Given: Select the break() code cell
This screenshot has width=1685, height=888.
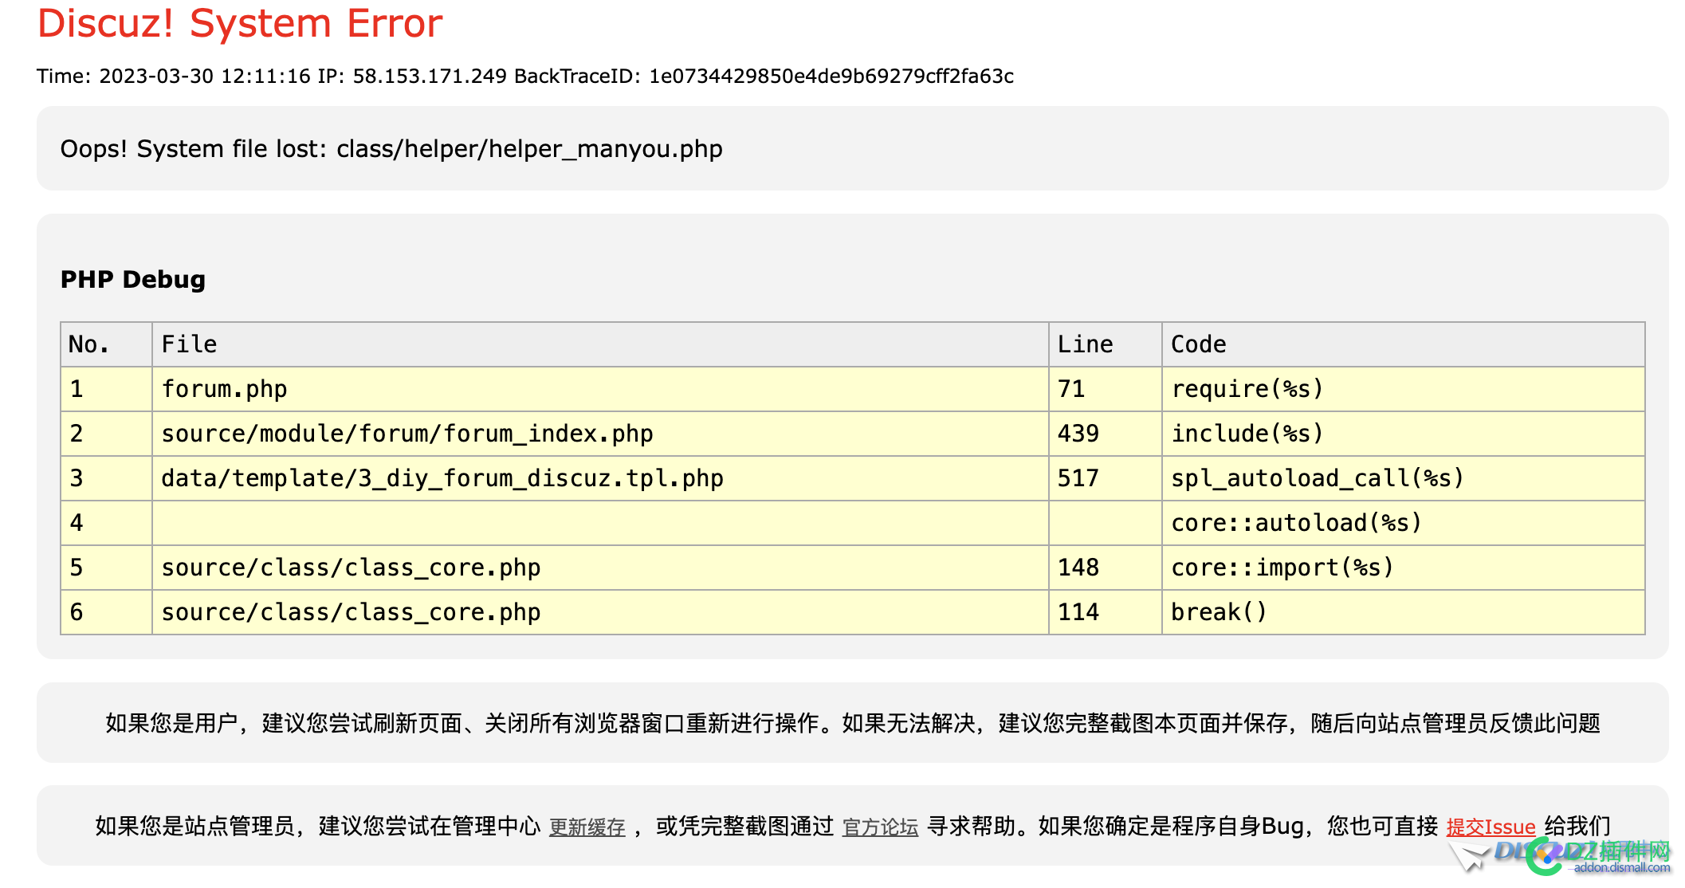Looking at the screenshot, I should 1403,612.
